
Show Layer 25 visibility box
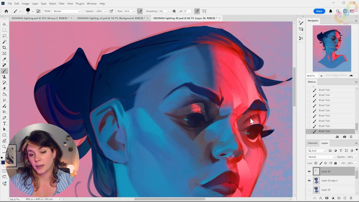point(309,190)
